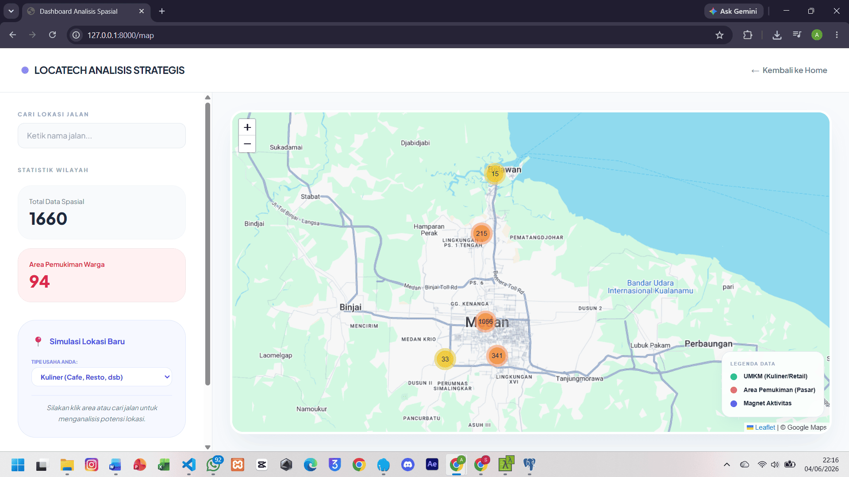The height and width of the screenshot is (477, 849).
Task: Open Instagram from the taskbar
Action: [92, 465]
